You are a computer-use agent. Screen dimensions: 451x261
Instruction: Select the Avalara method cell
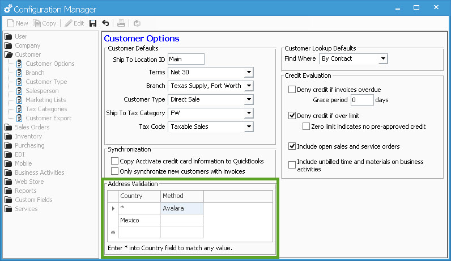(182, 208)
